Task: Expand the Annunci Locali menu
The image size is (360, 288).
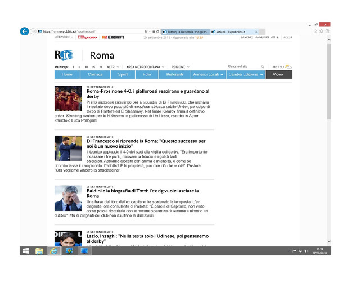Action: tap(208, 74)
